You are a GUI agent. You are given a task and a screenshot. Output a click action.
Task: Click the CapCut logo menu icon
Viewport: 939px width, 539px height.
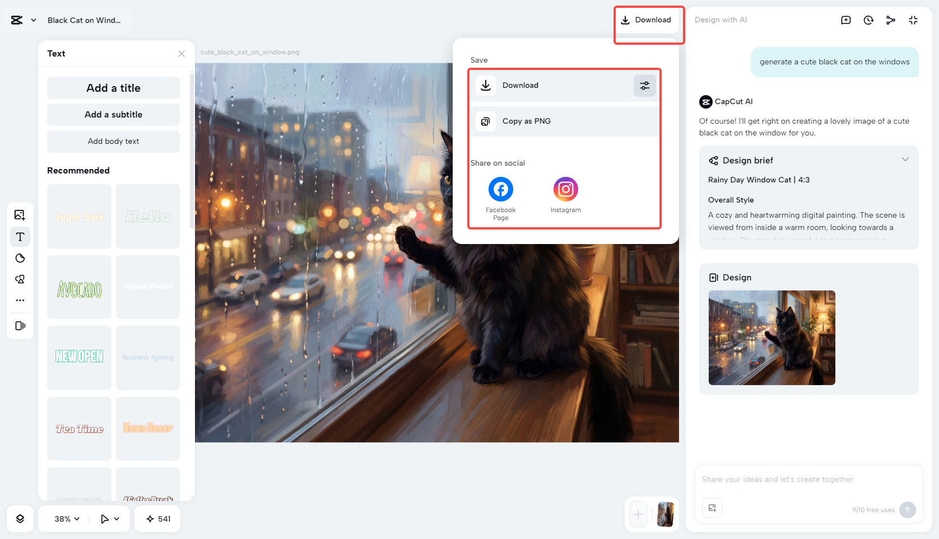[x=17, y=20]
